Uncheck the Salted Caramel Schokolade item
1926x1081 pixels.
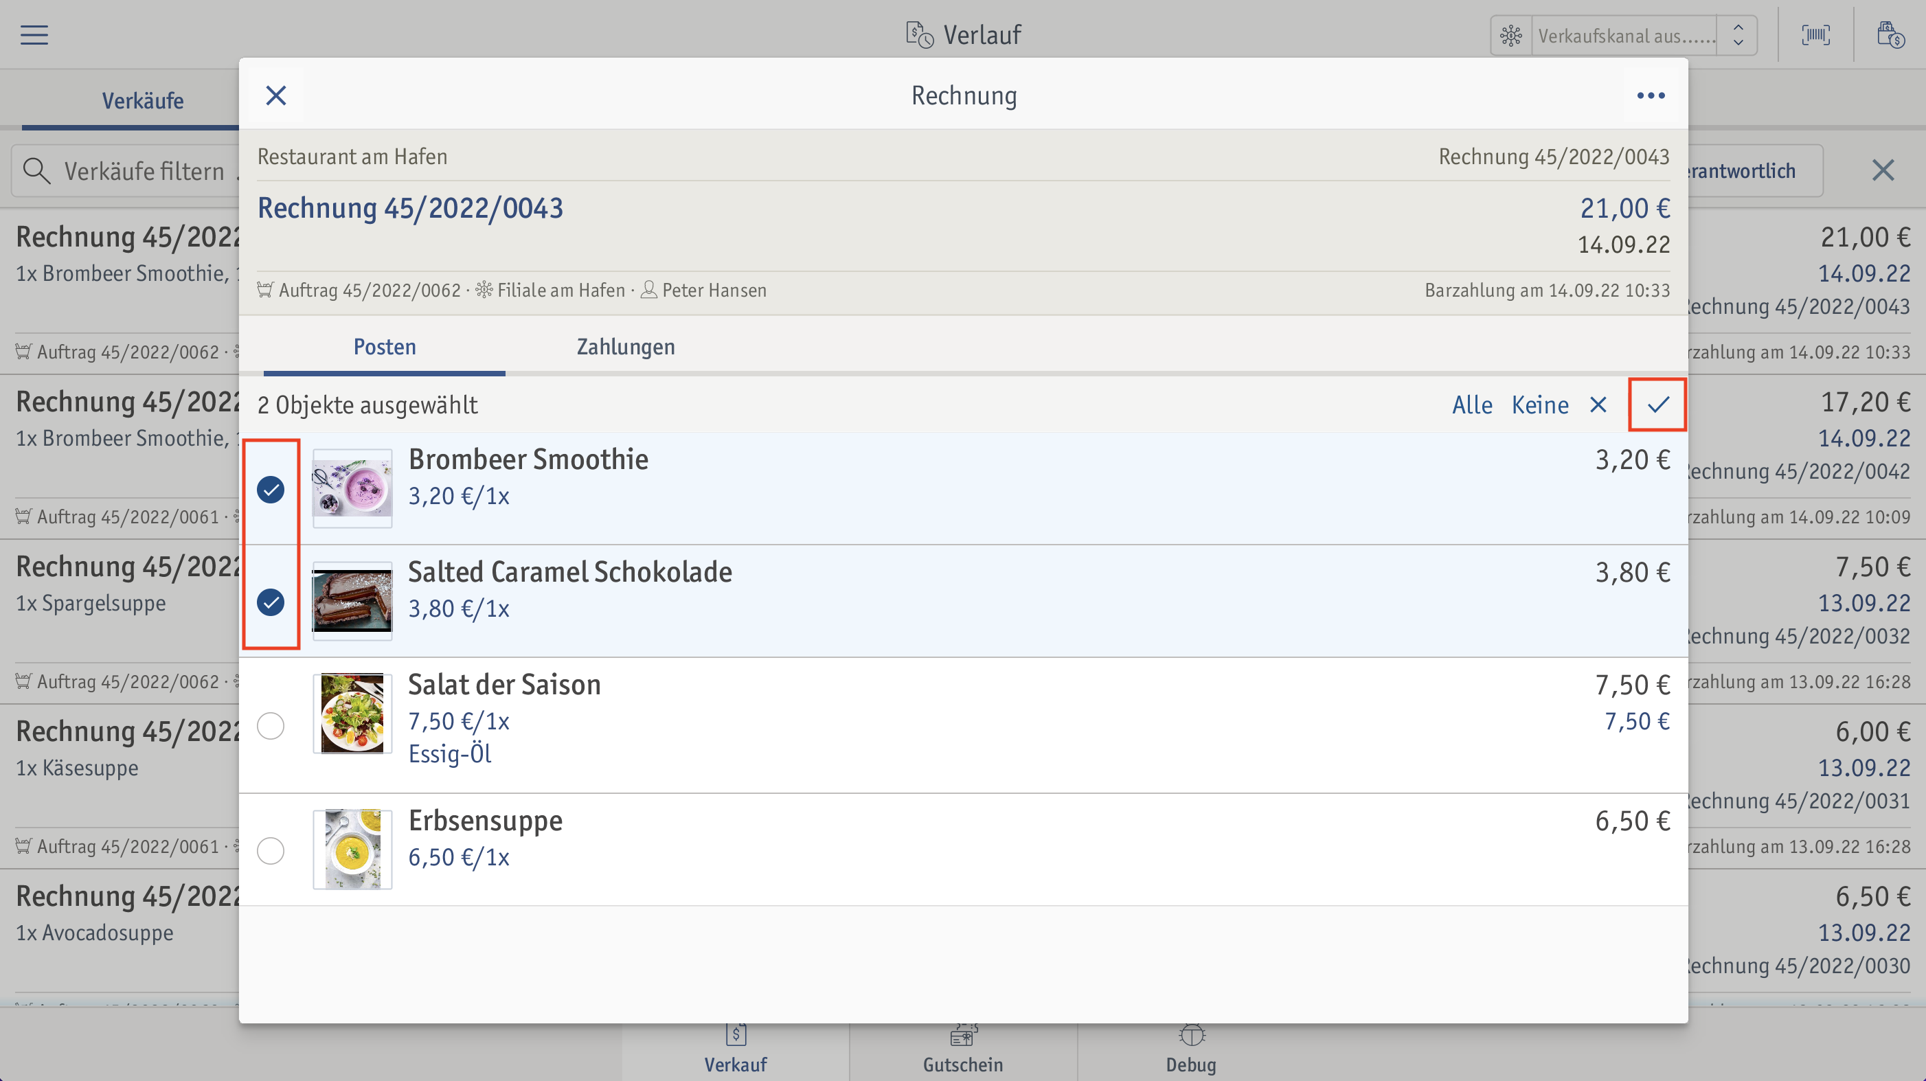tap(271, 602)
